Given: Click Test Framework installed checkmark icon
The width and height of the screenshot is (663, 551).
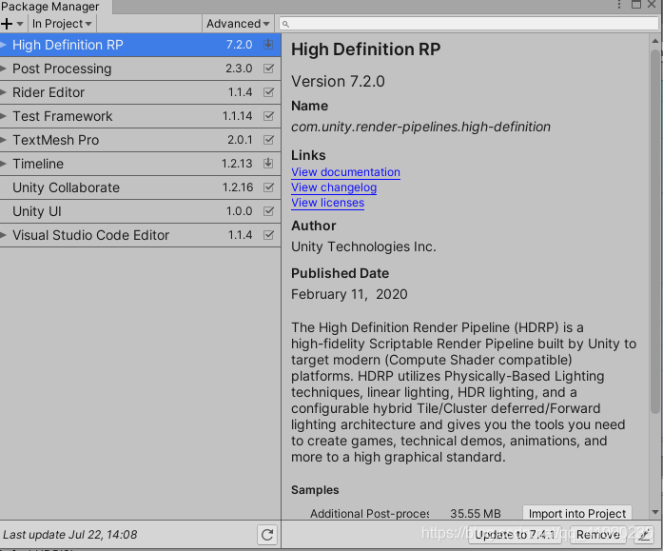Looking at the screenshot, I should coord(268,115).
